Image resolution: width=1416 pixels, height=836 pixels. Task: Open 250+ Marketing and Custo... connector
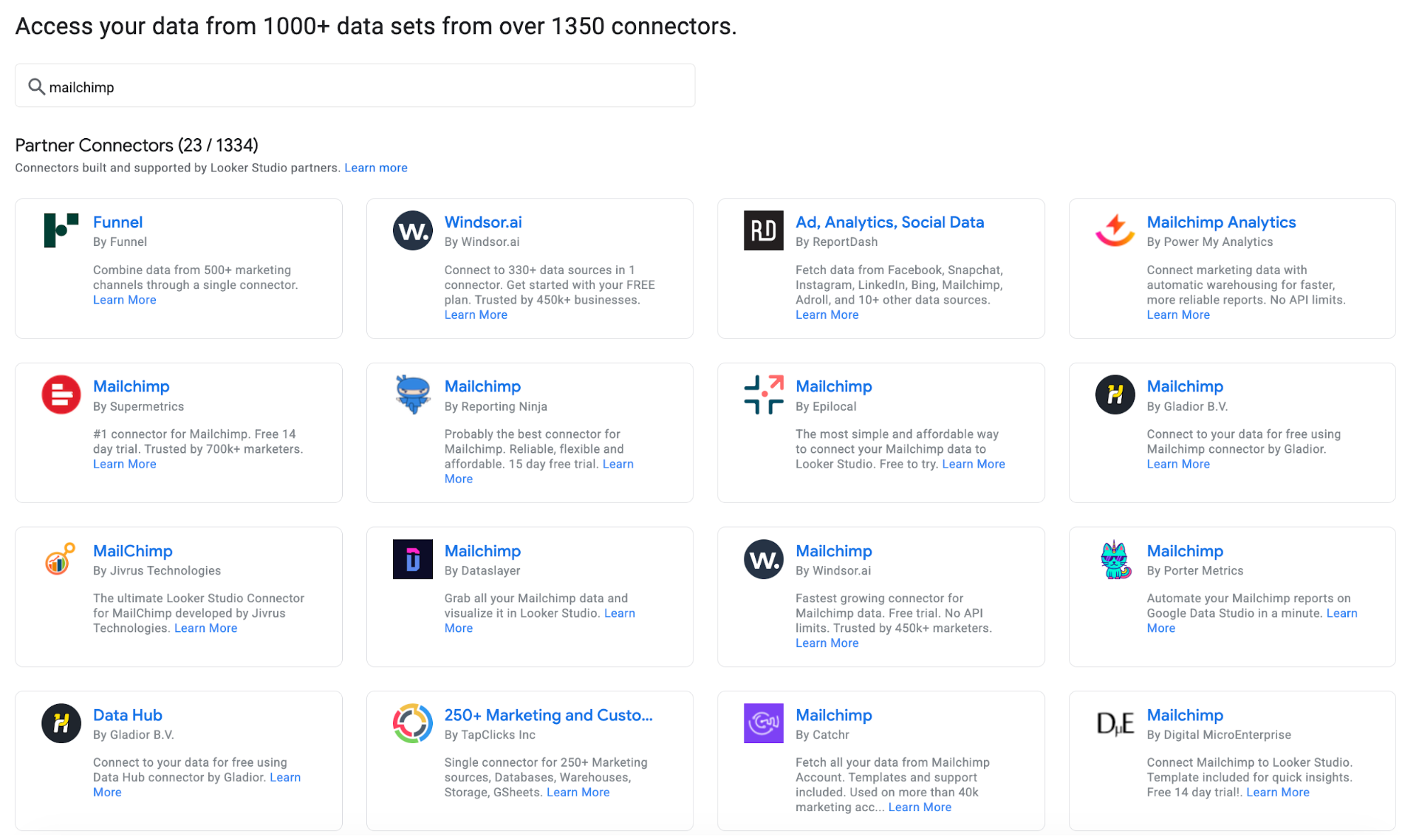pyautogui.click(x=548, y=715)
